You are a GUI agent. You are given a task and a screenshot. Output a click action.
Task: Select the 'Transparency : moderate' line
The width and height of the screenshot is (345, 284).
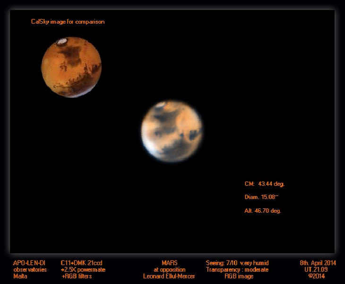click(237, 269)
